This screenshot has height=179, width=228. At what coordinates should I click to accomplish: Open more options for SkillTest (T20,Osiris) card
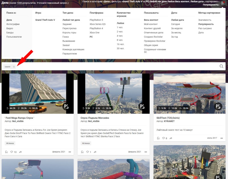tap(222, 138)
